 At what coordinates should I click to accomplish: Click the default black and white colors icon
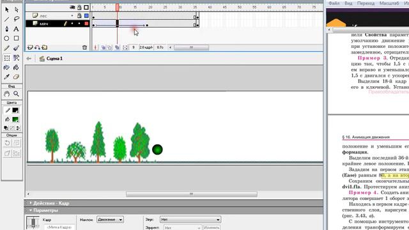tap(6, 128)
